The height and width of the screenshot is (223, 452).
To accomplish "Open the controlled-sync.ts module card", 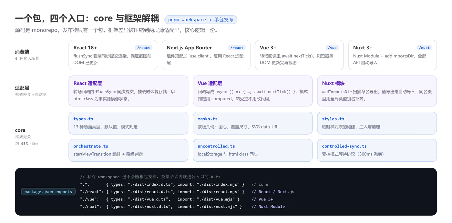I will pyautogui.click(x=377, y=150).
